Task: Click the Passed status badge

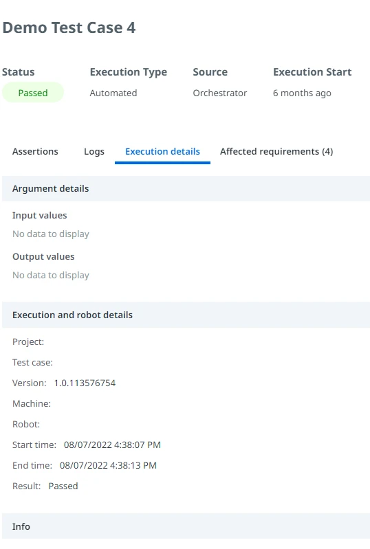Action: (33, 93)
